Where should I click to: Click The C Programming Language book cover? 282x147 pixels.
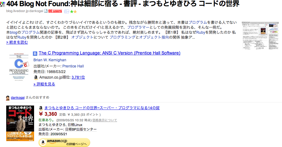pyautogui.click(x=19, y=67)
